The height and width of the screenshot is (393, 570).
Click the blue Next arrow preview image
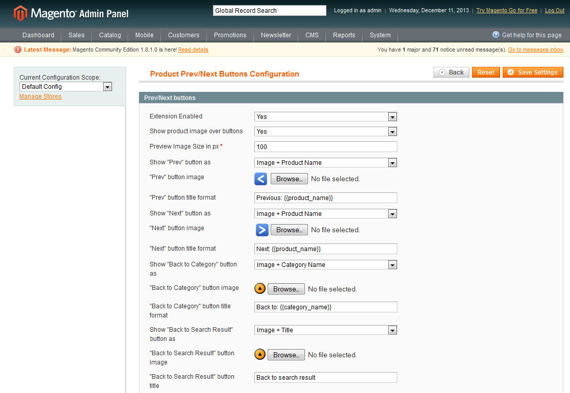(262, 230)
